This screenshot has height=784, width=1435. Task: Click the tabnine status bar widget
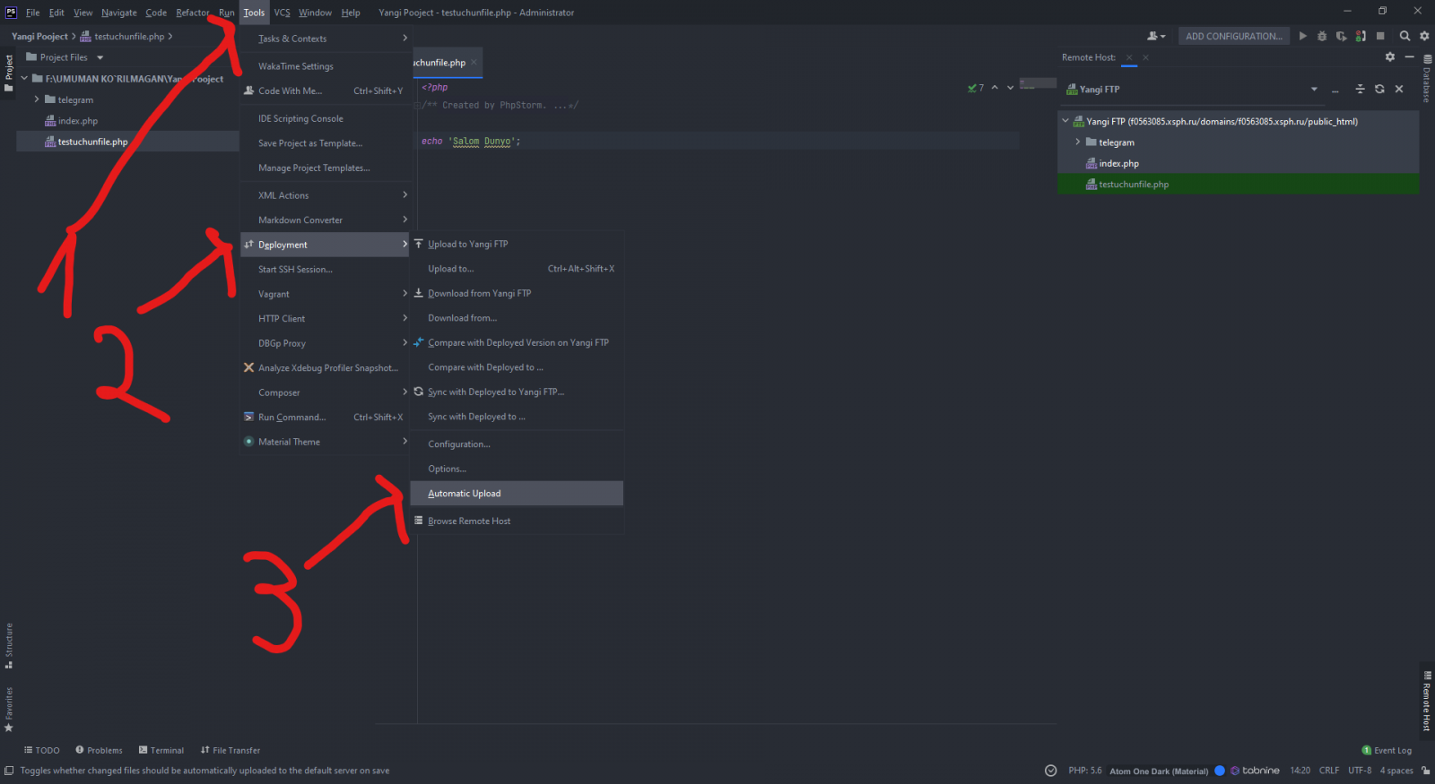click(x=1255, y=771)
